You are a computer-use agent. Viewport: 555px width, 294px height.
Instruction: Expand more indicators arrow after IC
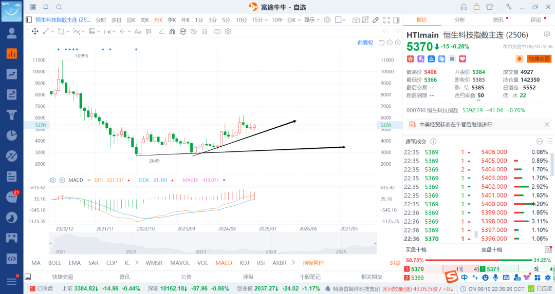[x=137, y=263]
